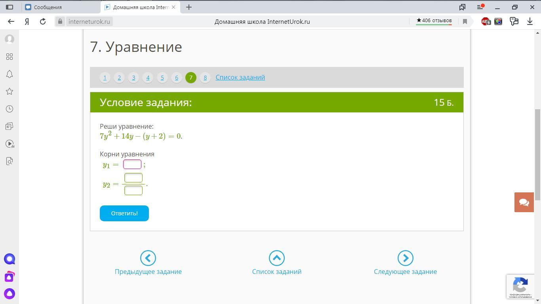
Task: Open the bottom Список заданий navigation button
Action: 277,263
